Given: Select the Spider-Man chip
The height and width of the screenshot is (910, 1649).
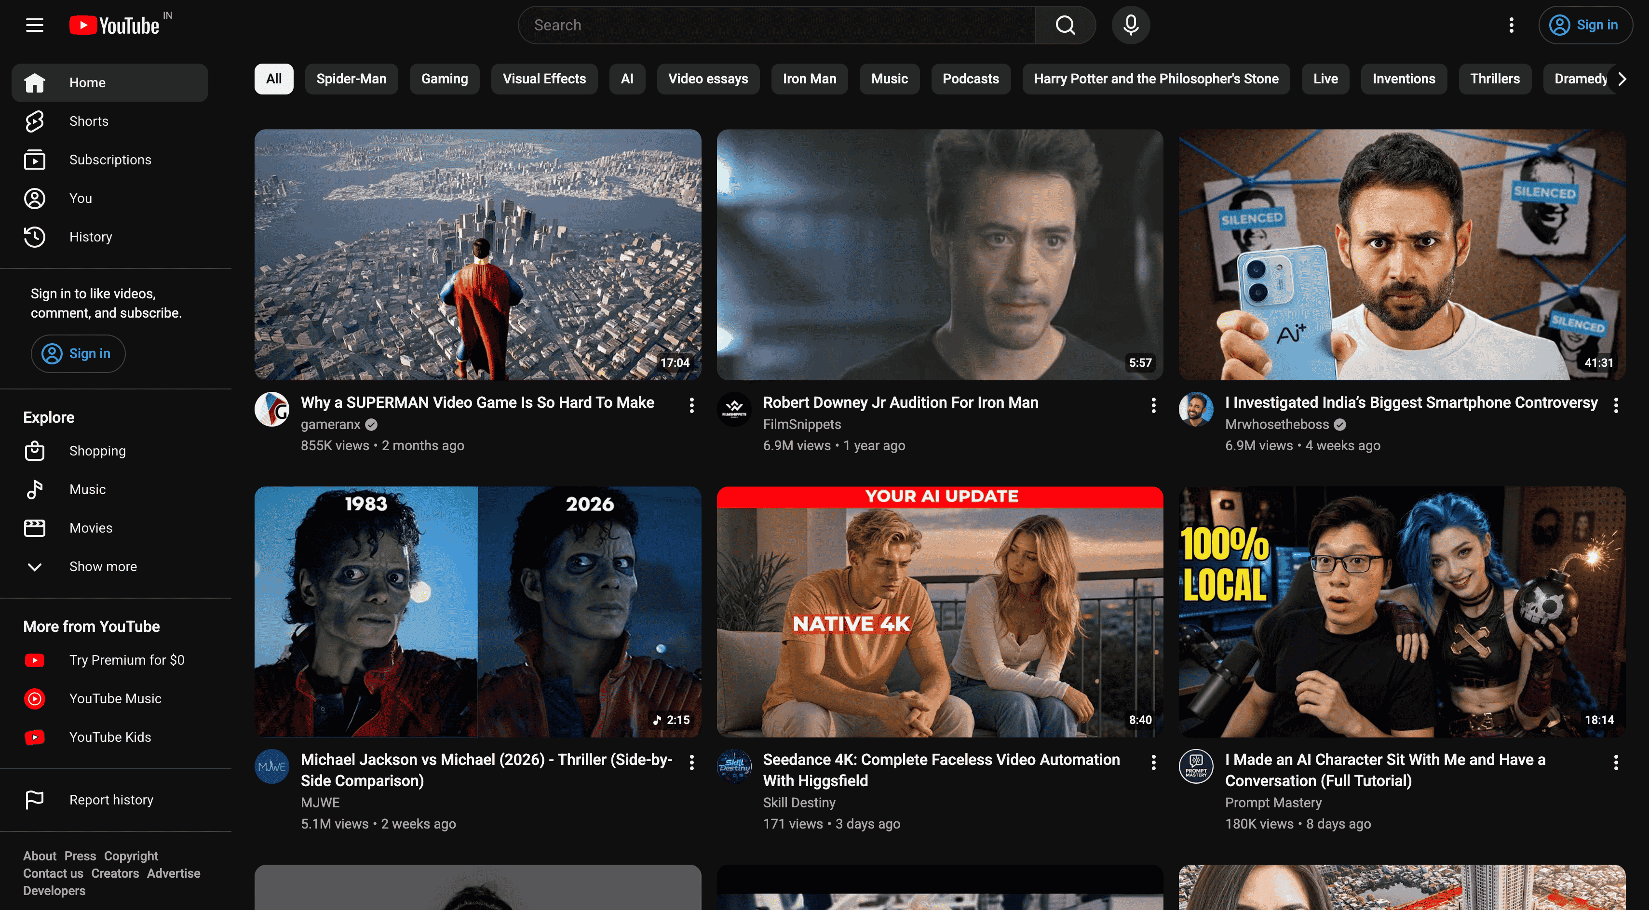Looking at the screenshot, I should click(x=351, y=79).
